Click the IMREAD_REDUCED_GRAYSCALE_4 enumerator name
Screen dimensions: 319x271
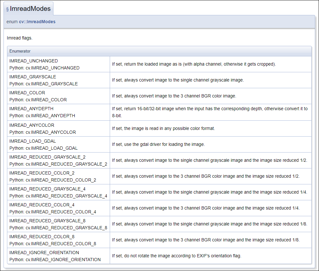tap(47, 189)
